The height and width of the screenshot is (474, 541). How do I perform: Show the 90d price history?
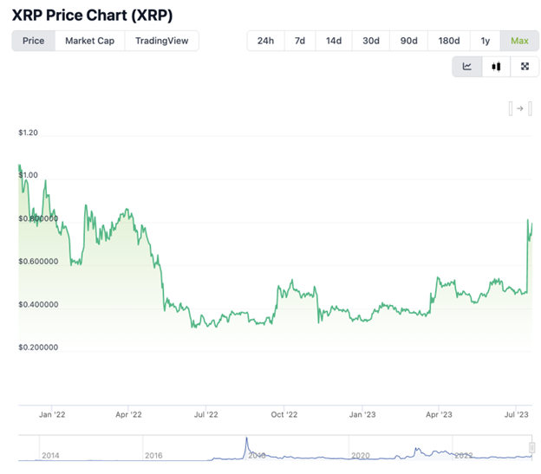click(408, 41)
